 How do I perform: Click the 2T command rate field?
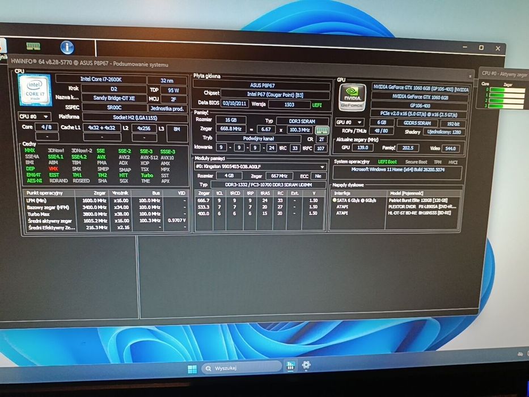pos(322,139)
